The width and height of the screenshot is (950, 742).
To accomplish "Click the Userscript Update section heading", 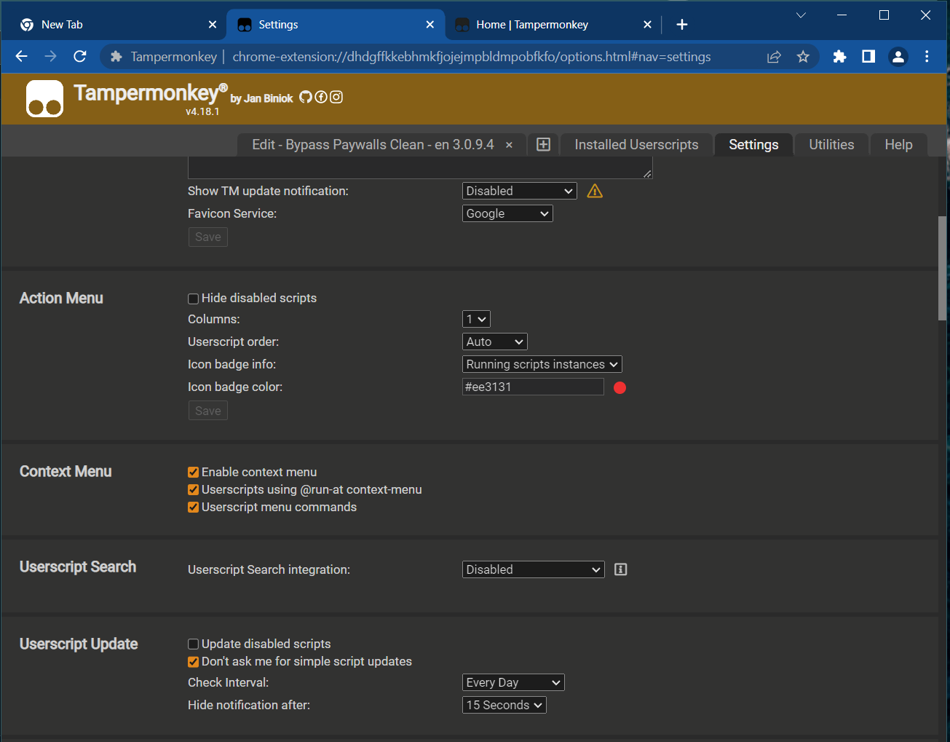I will point(79,644).
